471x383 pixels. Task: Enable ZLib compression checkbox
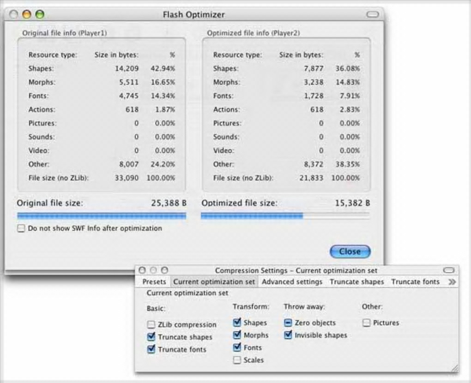click(151, 324)
